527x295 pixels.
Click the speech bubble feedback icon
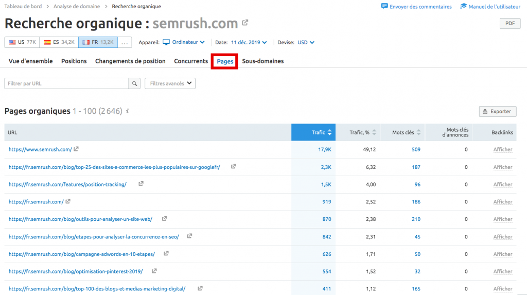point(384,6)
